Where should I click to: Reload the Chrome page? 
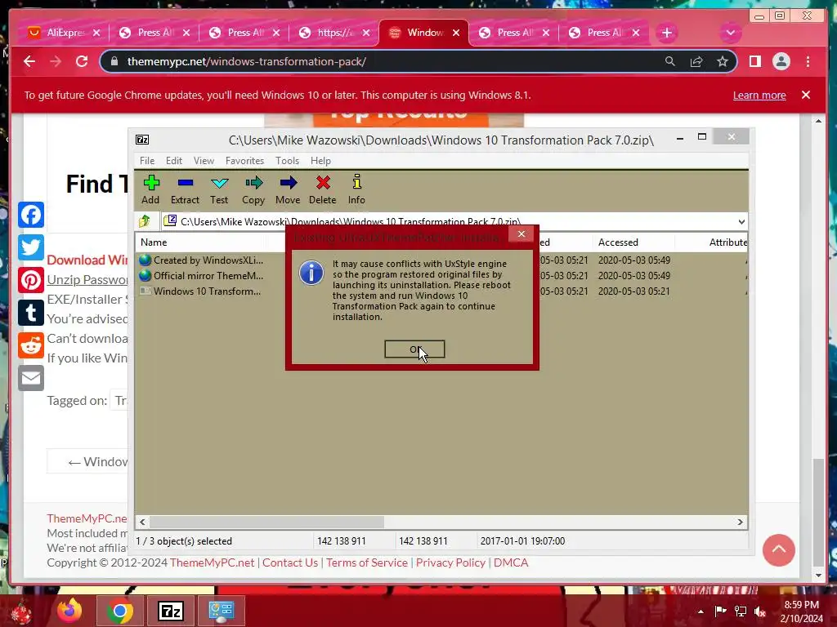(x=82, y=61)
